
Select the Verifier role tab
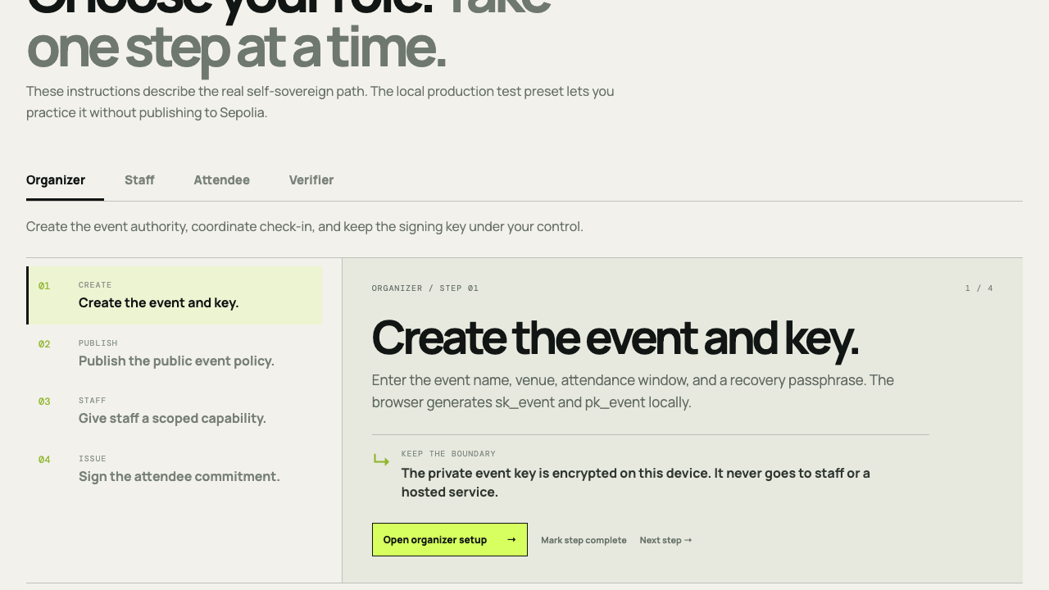311,180
